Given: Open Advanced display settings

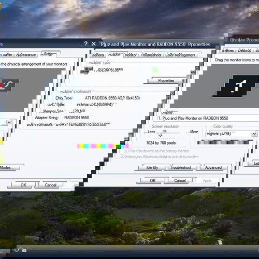Looking at the screenshot, I should click(x=213, y=167).
